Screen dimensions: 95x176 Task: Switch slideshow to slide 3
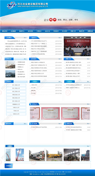[x=85, y=55]
